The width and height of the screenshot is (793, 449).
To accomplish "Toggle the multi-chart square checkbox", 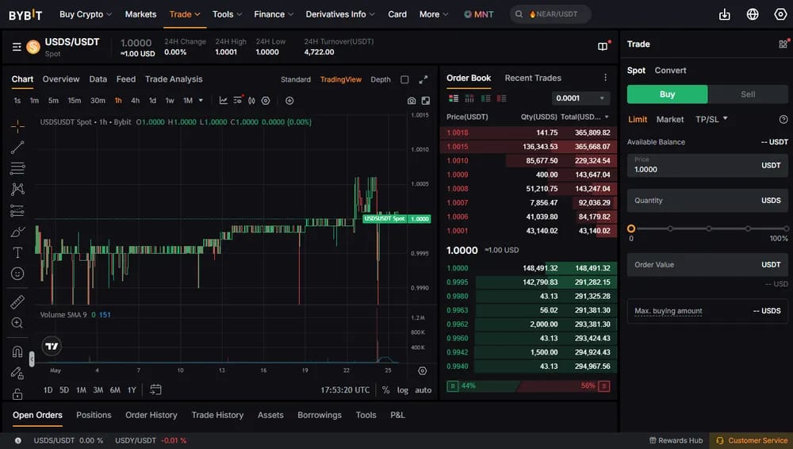I will tap(404, 79).
